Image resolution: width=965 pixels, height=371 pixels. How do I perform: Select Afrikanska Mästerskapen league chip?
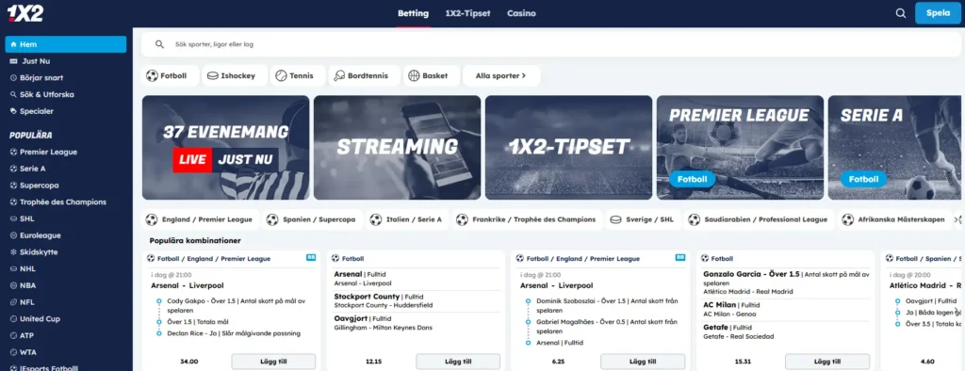point(893,219)
